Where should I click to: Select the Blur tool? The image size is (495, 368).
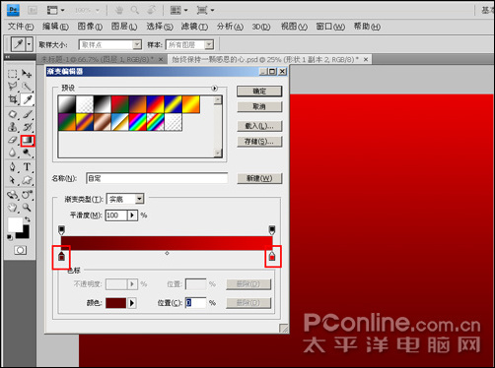click(13, 153)
